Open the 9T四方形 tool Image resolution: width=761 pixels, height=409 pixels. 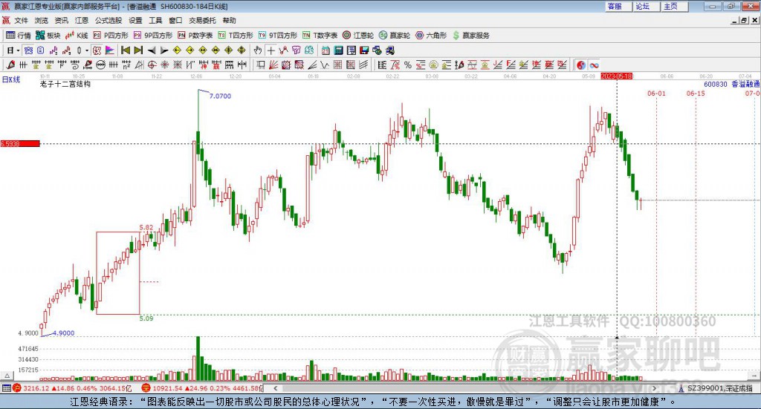tap(278, 36)
